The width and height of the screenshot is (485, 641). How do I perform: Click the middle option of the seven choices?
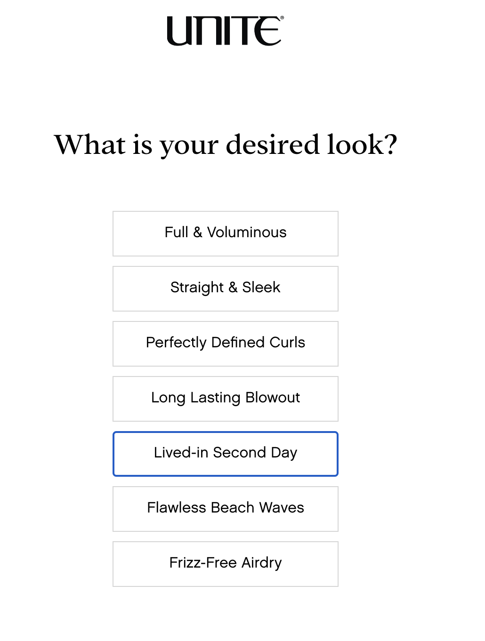coord(225,398)
